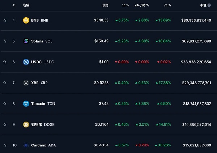Click the Toncoin logo icon
The image size is (217, 153).
[x=26, y=103]
